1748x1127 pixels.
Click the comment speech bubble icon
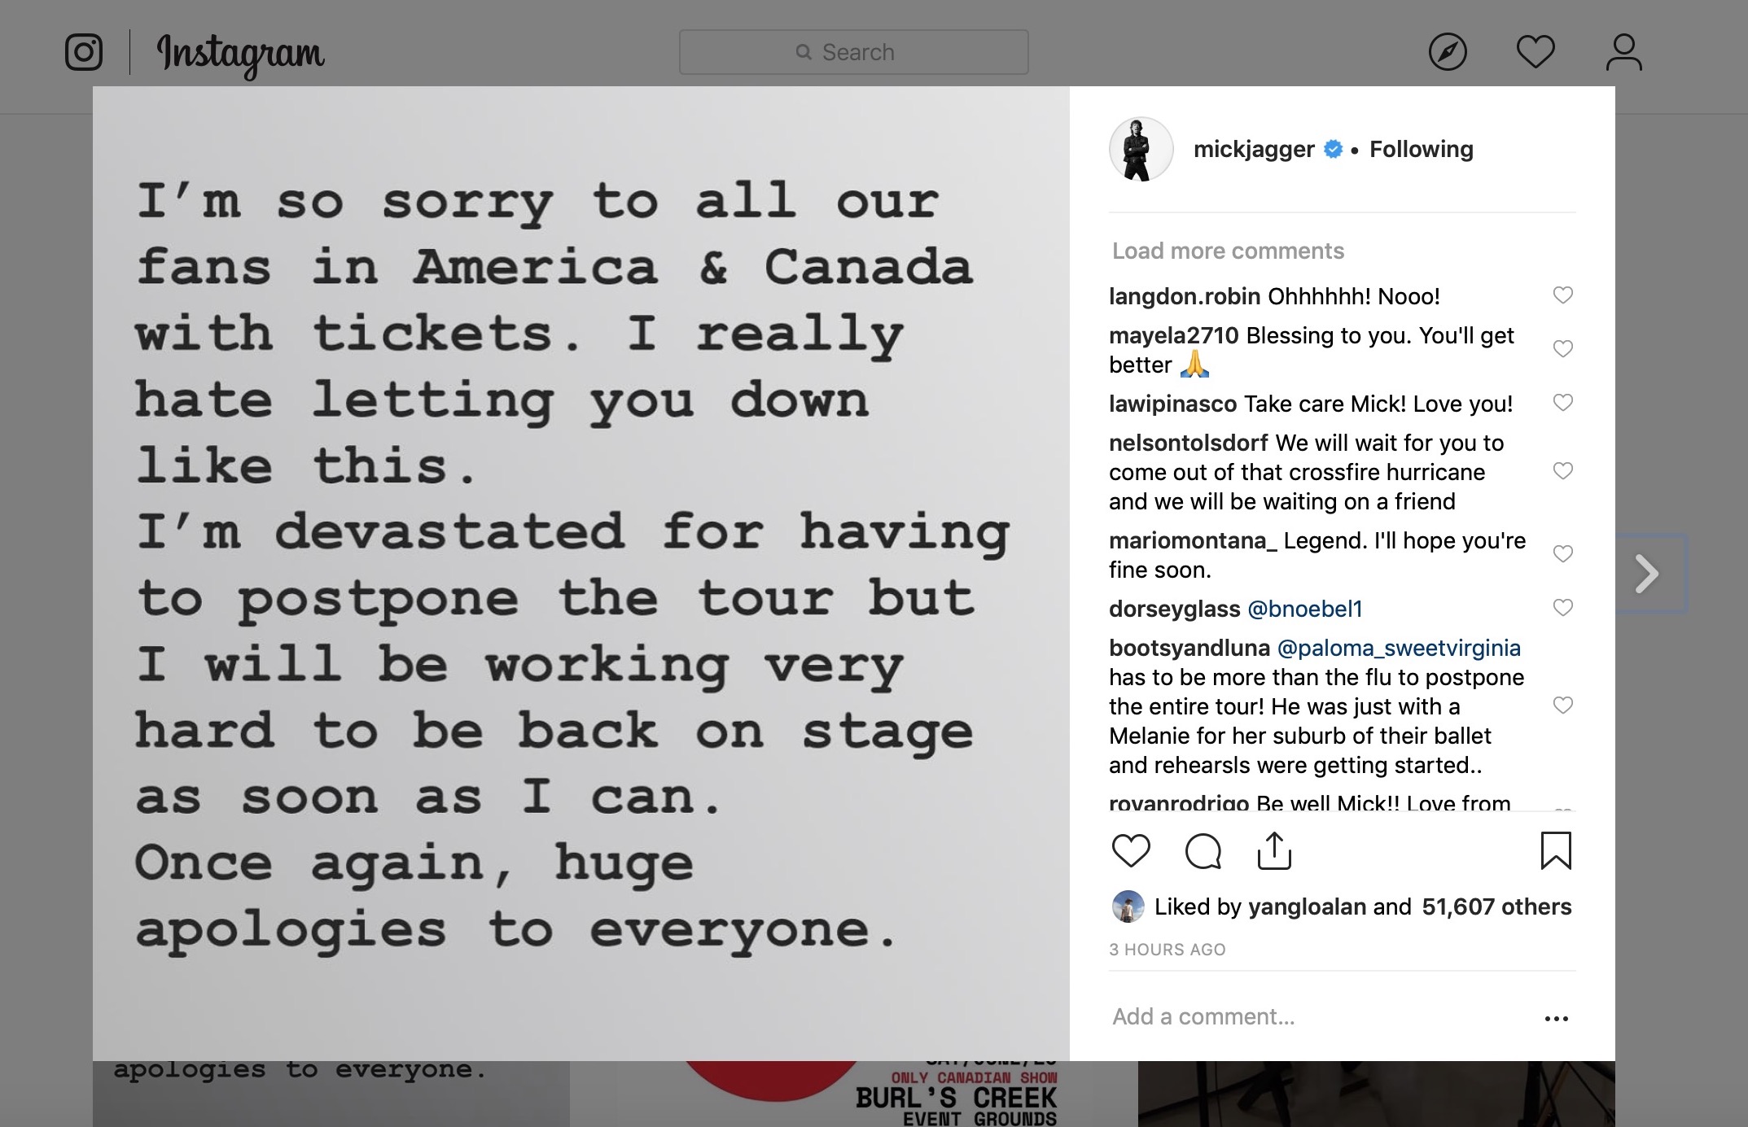1203,851
